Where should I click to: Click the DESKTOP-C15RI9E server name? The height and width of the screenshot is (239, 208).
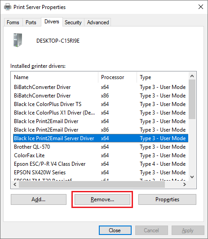click(x=58, y=41)
